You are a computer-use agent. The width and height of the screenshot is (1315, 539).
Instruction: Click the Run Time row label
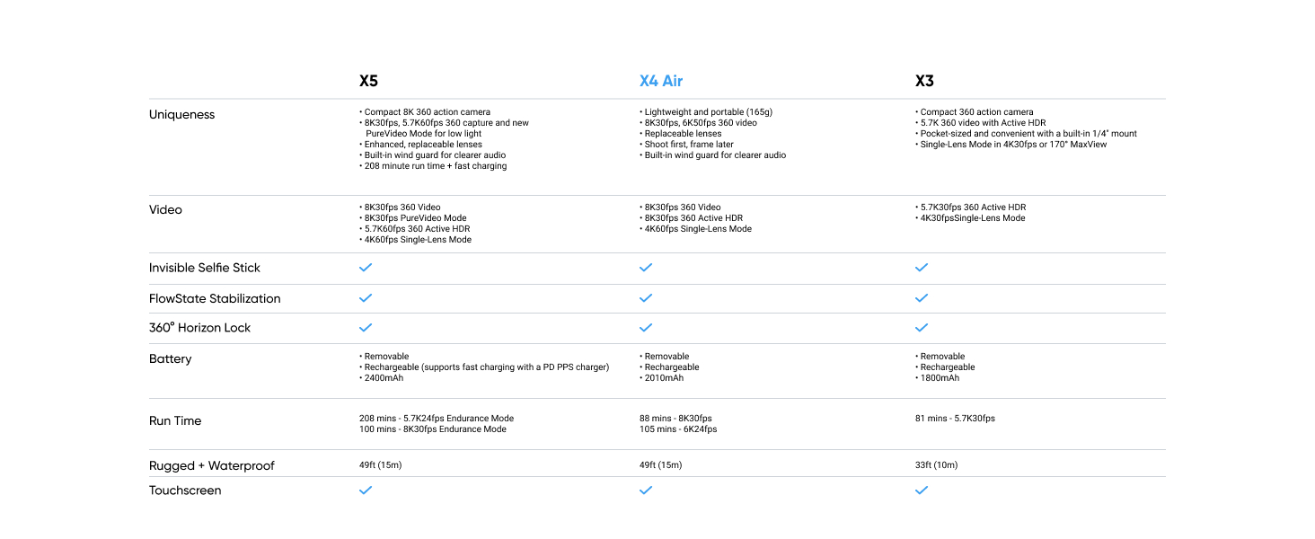pyautogui.click(x=175, y=420)
